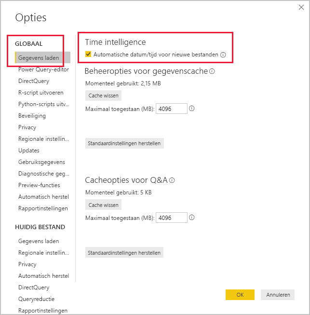Open Regionale instellingen under GLOBAAL
Viewport: 310px width, 315px height.
(x=43, y=139)
